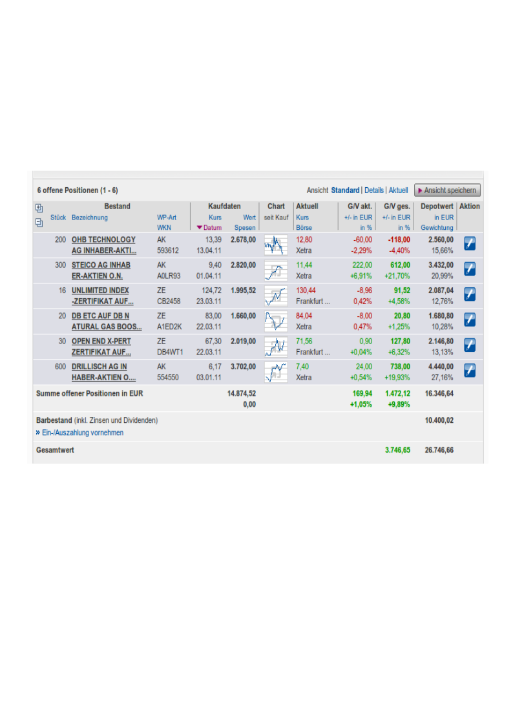Select Steico gain 612,00
This screenshot has width=513, height=725.
[400, 265]
